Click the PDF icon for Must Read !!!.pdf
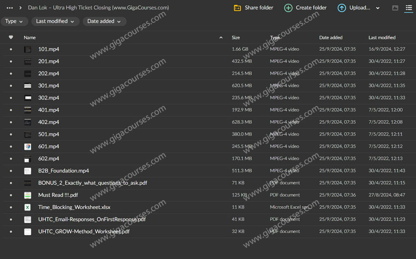 pos(28,195)
